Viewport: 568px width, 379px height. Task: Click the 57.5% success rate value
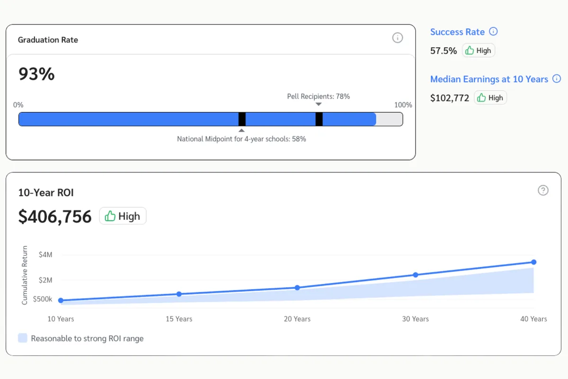coord(444,51)
